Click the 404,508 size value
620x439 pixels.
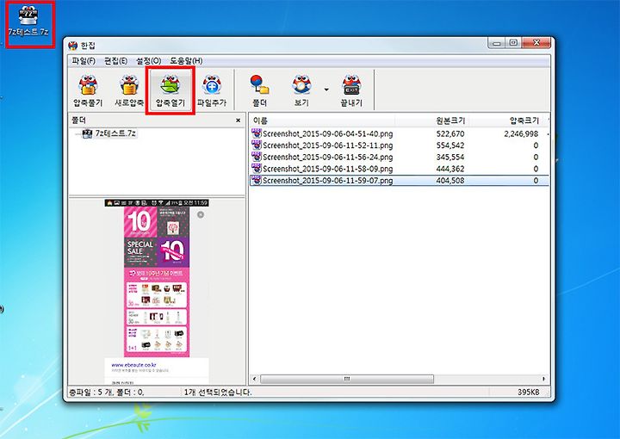coord(450,181)
